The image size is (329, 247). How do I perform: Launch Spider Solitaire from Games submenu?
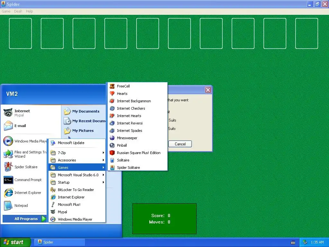pyautogui.click(x=138, y=167)
